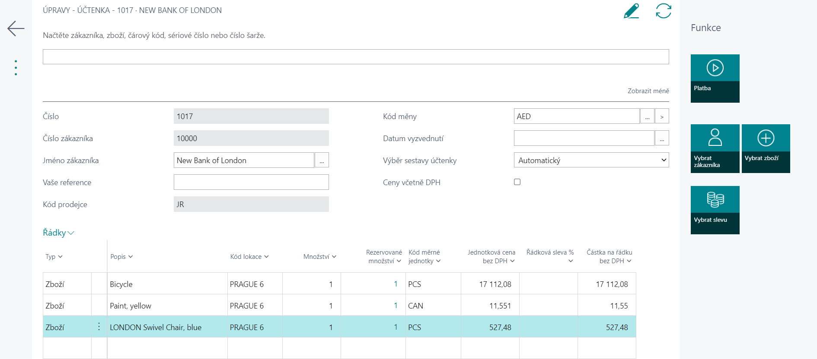The height and width of the screenshot is (359, 817).
Task: Click Zobrazit méně link
Action: click(648, 91)
